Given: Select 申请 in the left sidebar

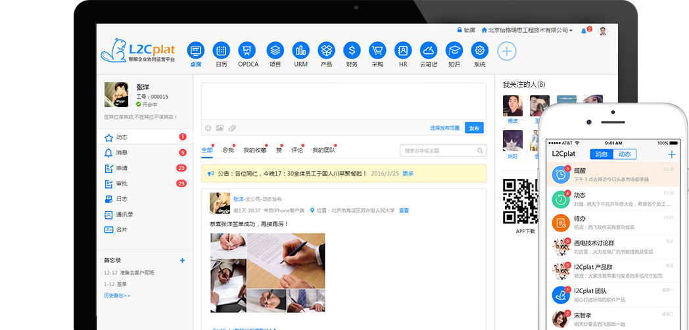Looking at the screenshot, I should click(145, 168).
